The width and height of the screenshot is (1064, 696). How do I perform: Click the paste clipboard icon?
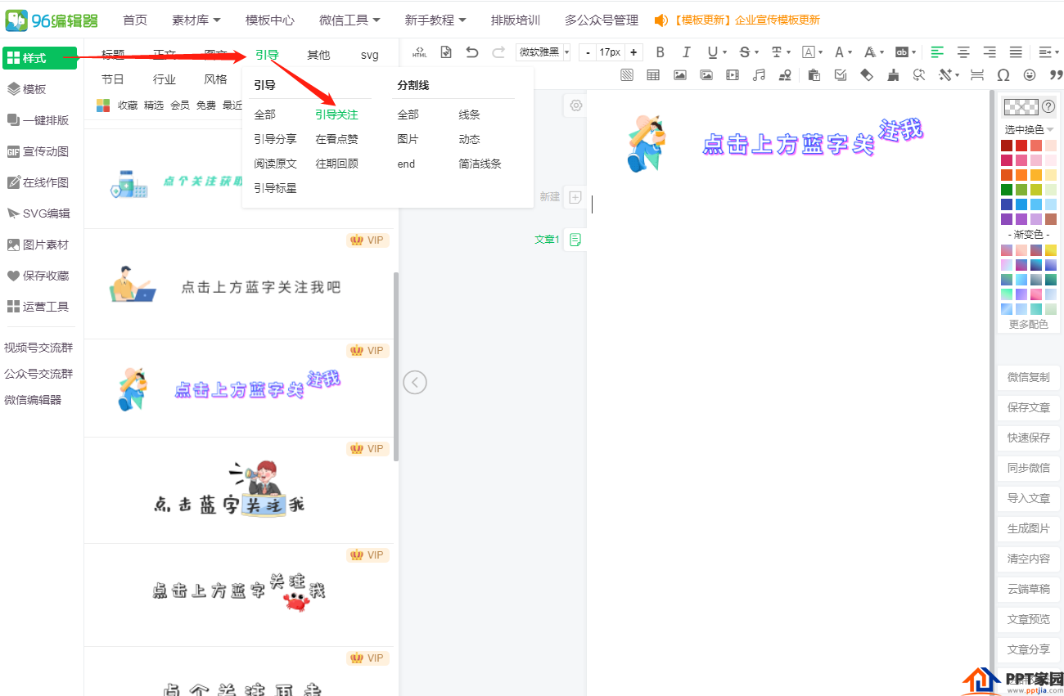[814, 75]
